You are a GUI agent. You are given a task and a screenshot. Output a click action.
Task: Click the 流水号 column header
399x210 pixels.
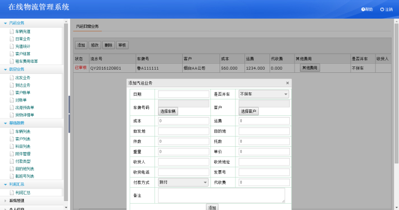(112, 58)
